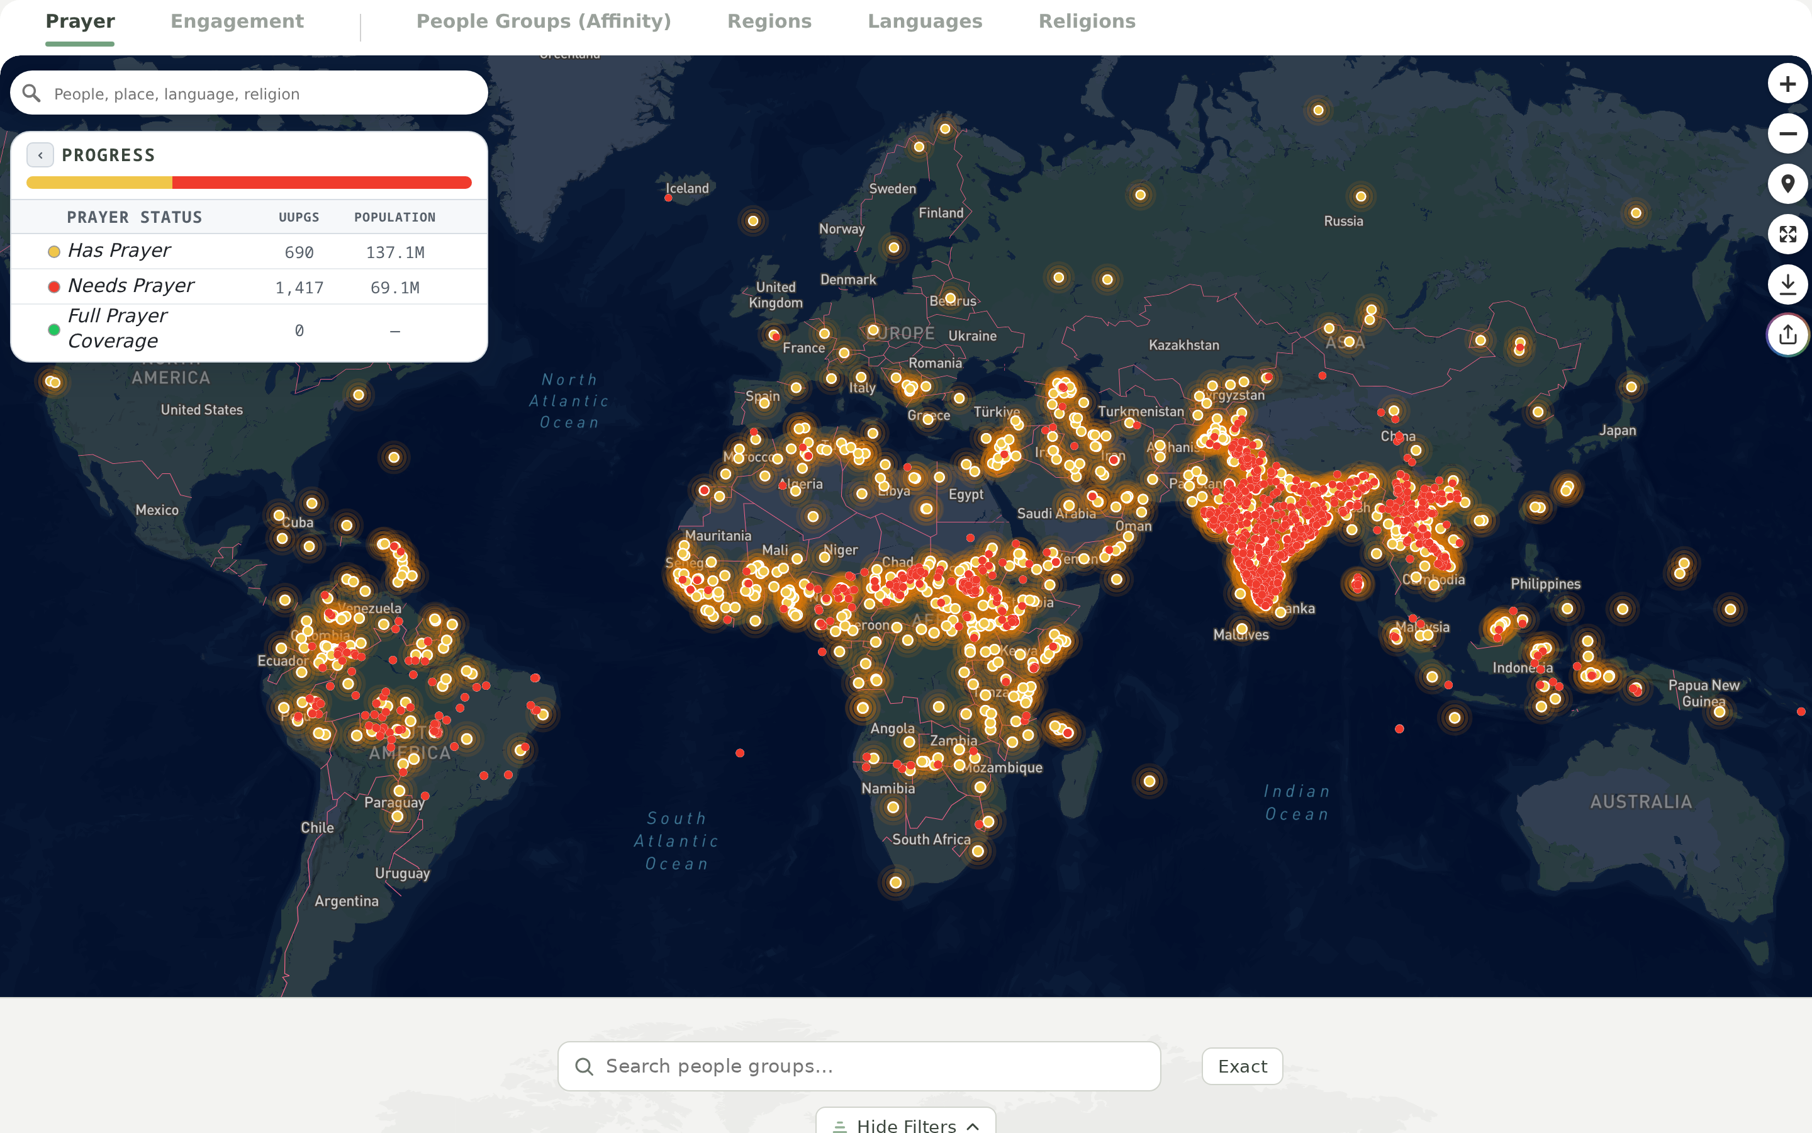1812x1133 pixels.
Task: Click the red marker beside Iceland label
Action: click(x=668, y=198)
